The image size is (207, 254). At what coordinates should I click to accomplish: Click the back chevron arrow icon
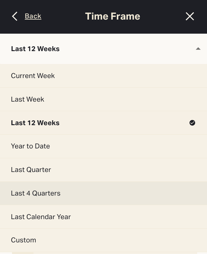[x=14, y=16]
